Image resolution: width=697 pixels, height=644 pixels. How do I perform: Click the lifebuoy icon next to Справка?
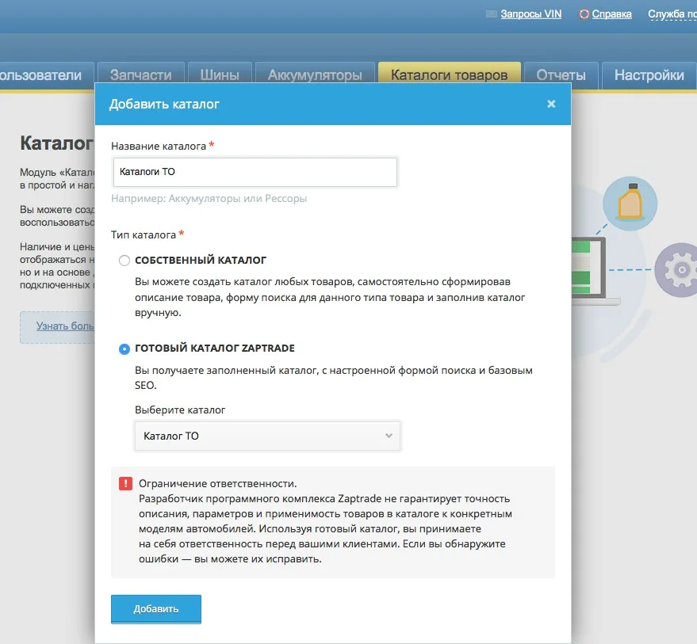point(584,14)
